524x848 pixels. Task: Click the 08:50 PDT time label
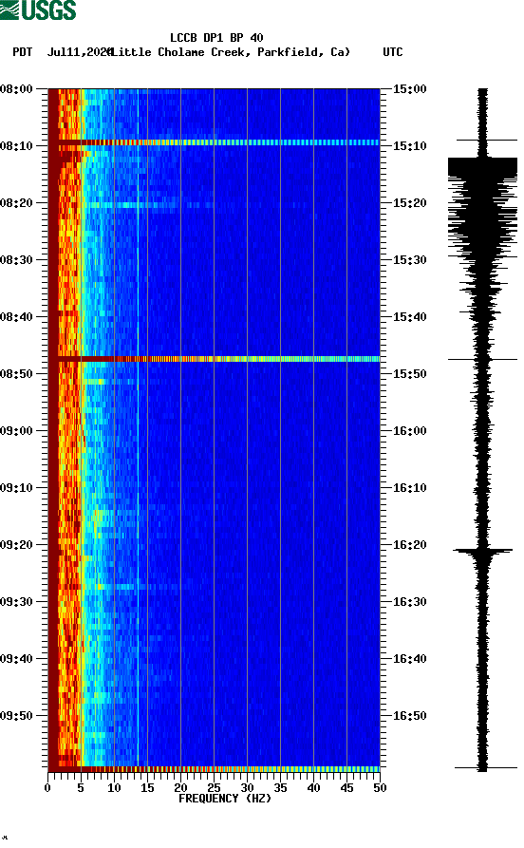[16, 374]
